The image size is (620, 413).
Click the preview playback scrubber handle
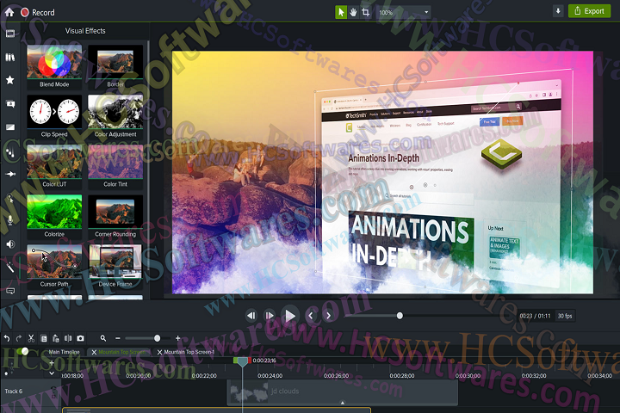coord(400,316)
